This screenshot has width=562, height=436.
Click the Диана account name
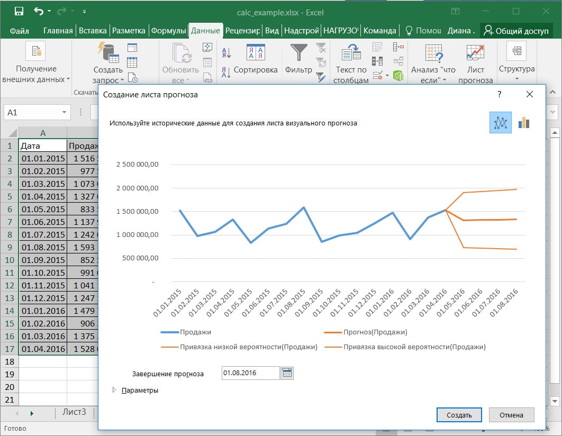coord(461,31)
